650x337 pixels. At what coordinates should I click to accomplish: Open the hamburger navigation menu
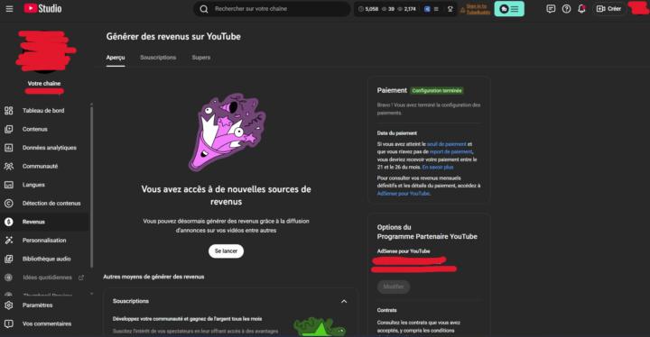coord(9,9)
